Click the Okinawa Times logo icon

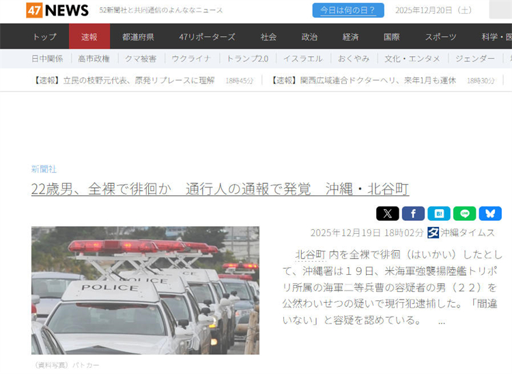click(433, 232)
